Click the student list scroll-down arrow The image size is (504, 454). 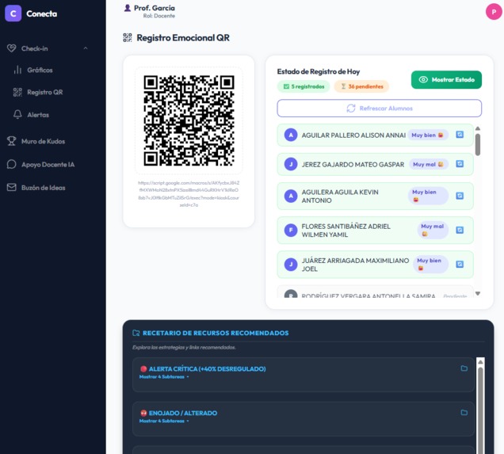(x=478, y=293)
